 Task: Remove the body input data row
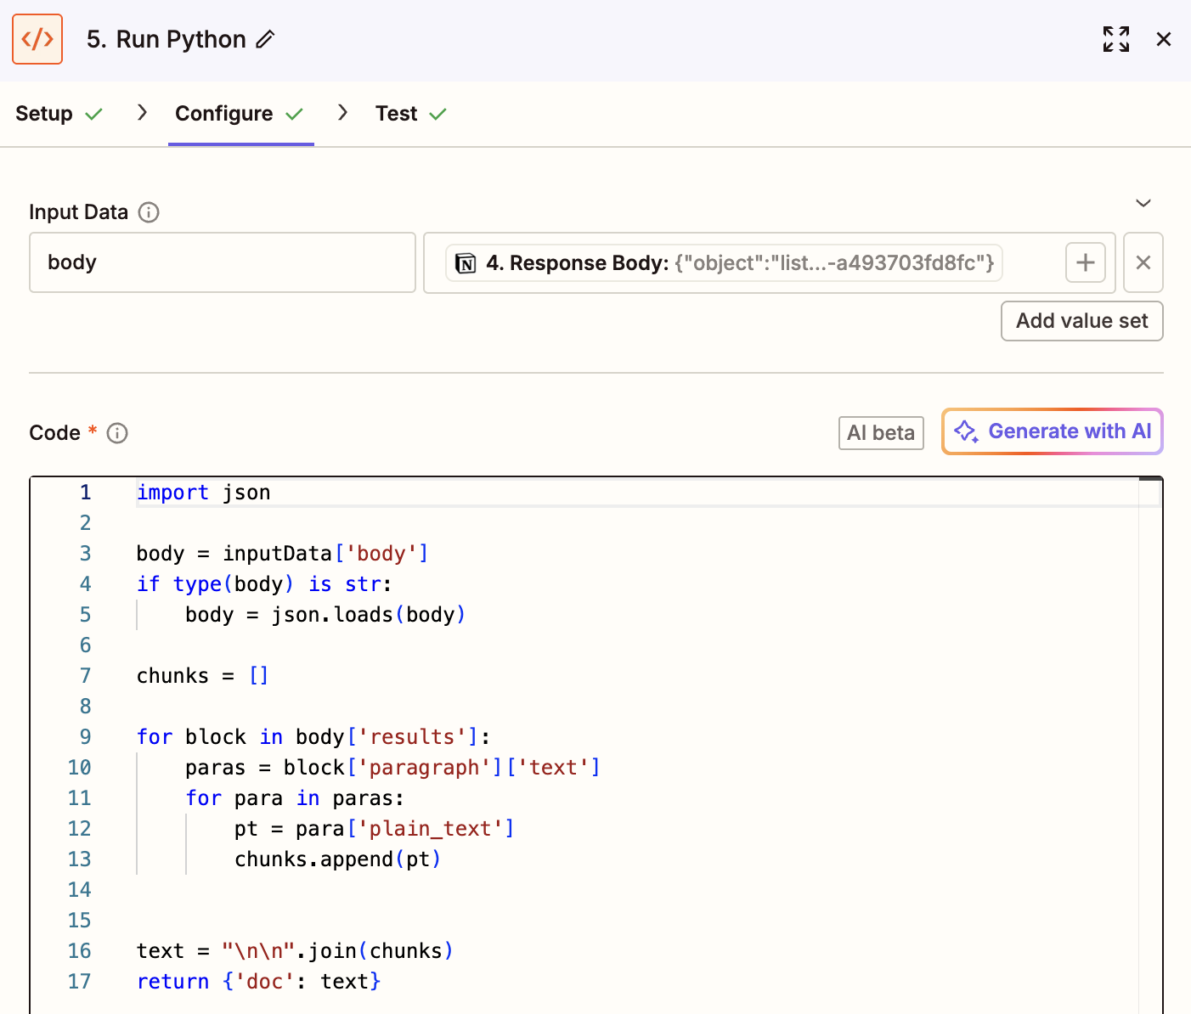[1143, 263]
